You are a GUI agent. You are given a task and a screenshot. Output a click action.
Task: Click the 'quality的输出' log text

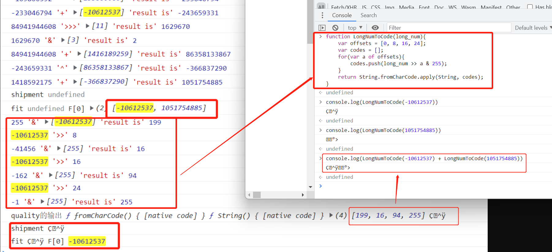36,216
